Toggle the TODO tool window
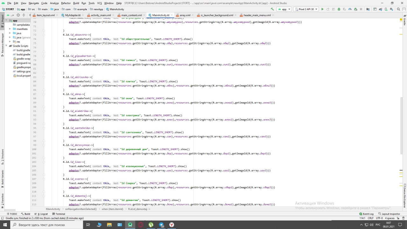 pos(12,214)
